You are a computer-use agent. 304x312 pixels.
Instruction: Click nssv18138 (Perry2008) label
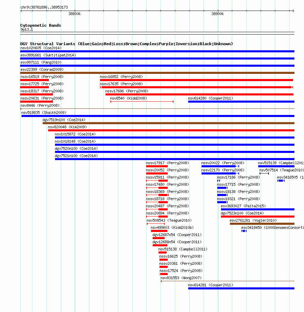click(238, 192)
